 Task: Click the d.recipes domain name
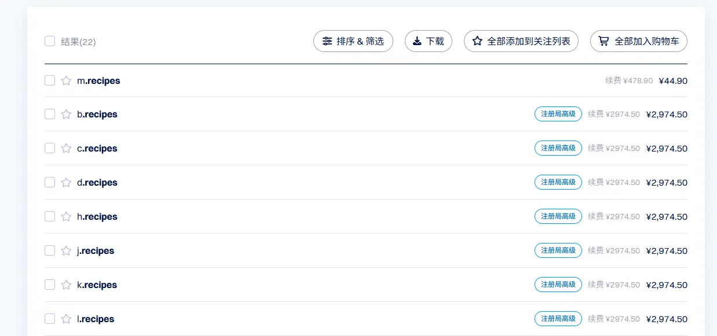click(x=97, y=183)
